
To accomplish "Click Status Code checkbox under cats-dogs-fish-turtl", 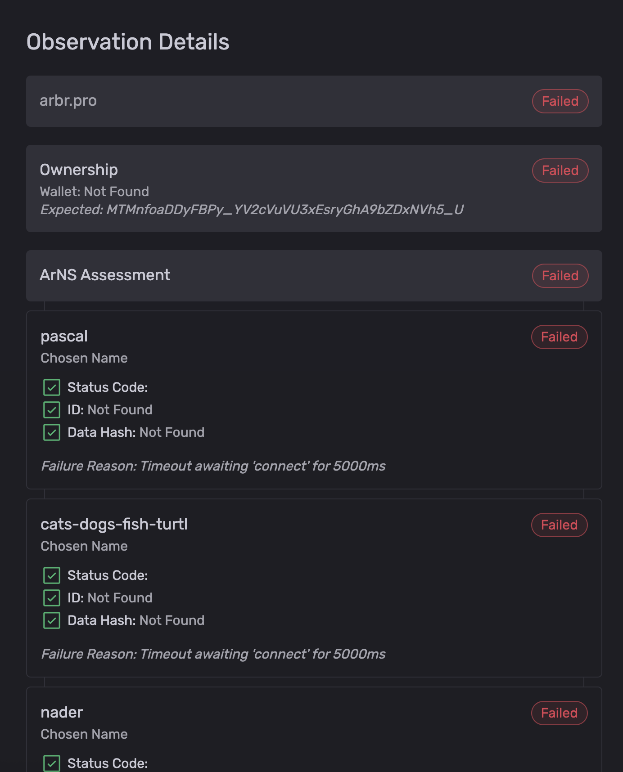I will pyautogui.click(x=52, y=575).
